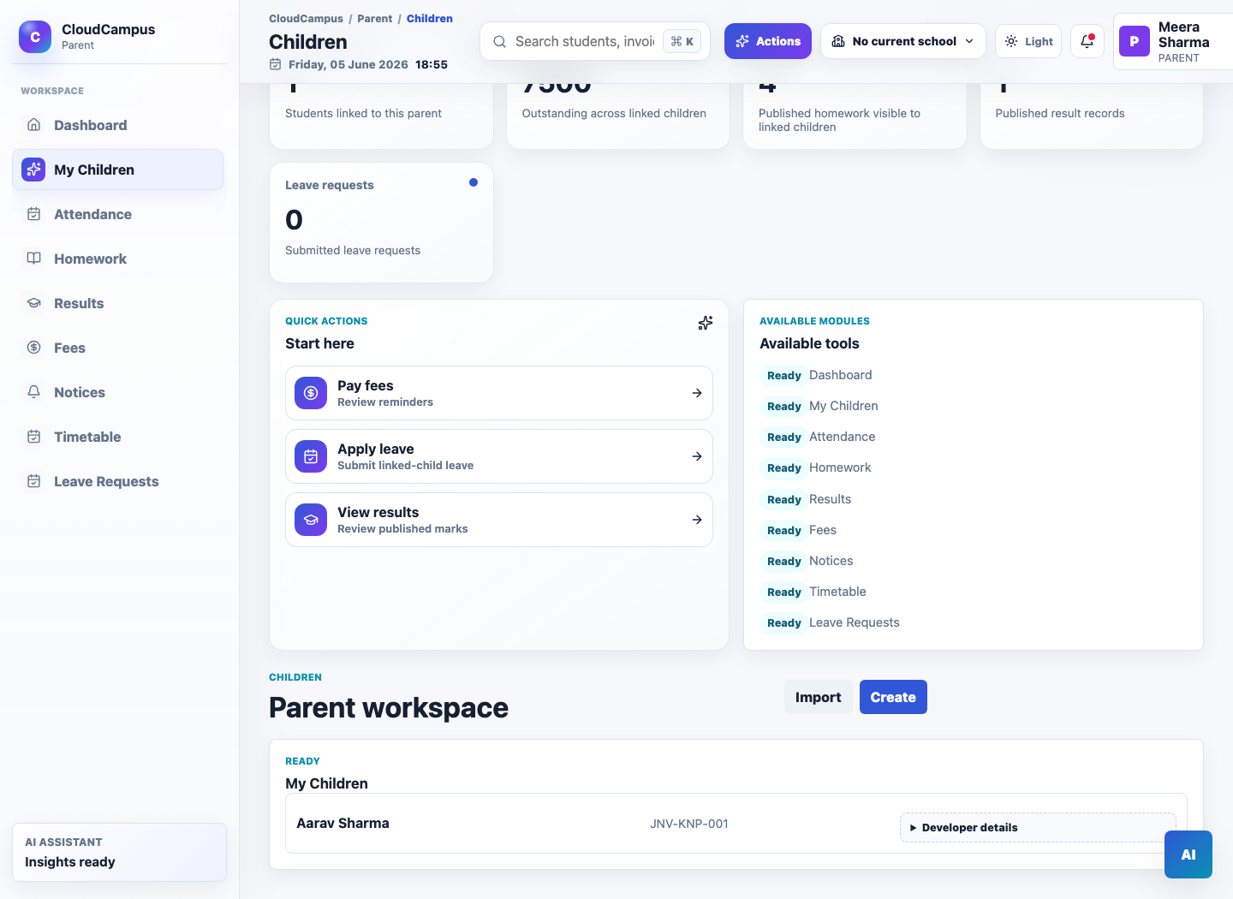Click the View results cap icon
Image resolution: width=1233 pixels, height=899 pixels.
[311, 520]
